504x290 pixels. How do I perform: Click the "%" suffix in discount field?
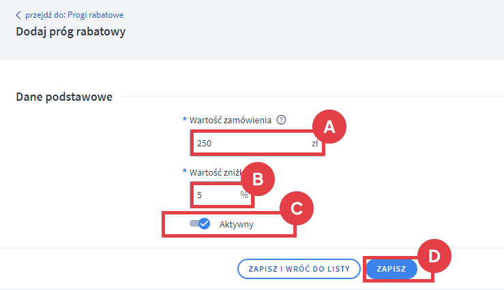[244, 194]
